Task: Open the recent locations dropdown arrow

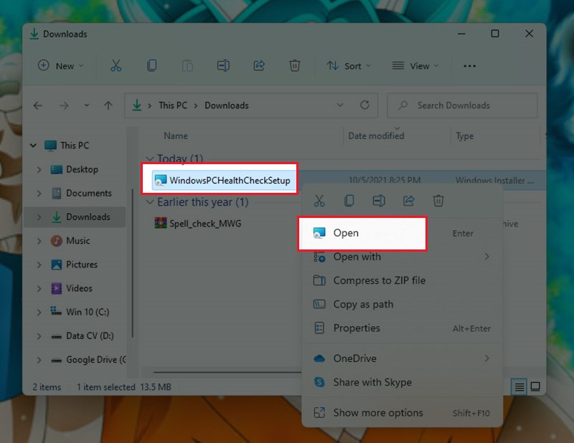Action: tap(86, 105)
